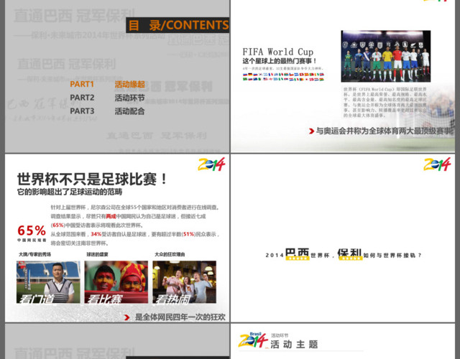460x359 pixels.
Task: Click red arrow beside 与奥运会并称 text
Action: pyautogui.click(x=311, y=131)
